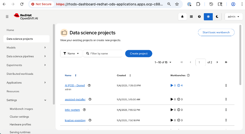Open Cluster settings
This screenshot has width=245, height=134.
(x=19, y=117)
